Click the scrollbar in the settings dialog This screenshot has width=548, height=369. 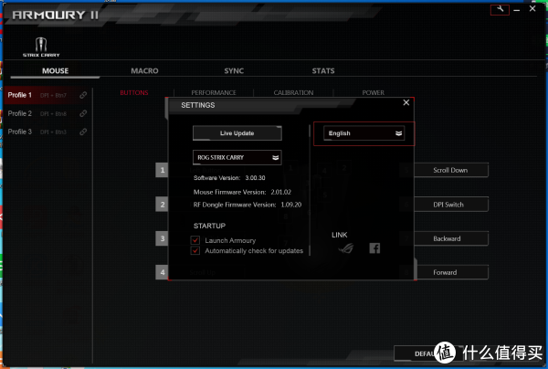point(310,191)
